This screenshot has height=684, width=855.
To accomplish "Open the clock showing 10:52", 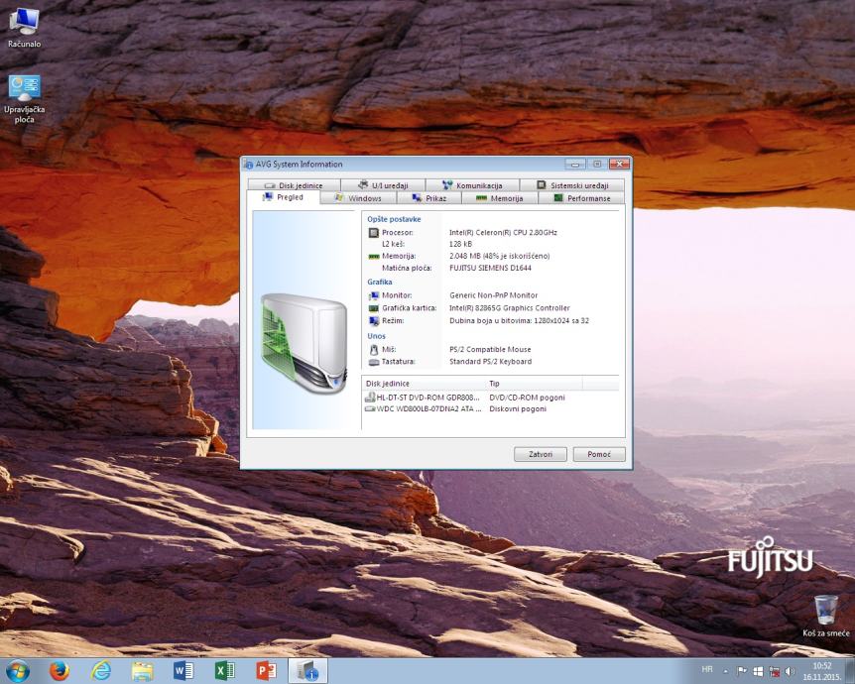I will (x=821, y=671).
